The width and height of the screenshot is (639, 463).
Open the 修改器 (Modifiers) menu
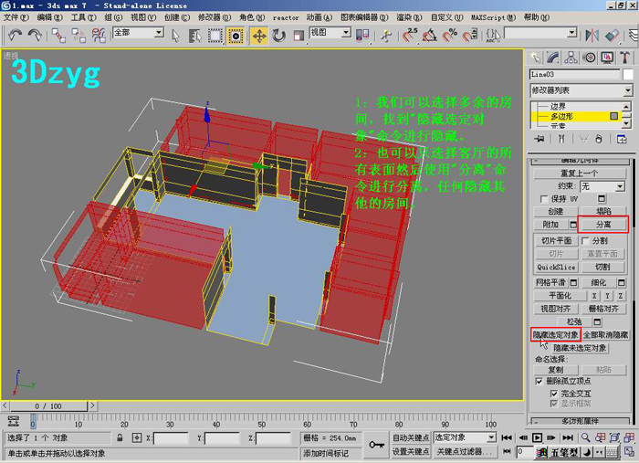[215, 17]
